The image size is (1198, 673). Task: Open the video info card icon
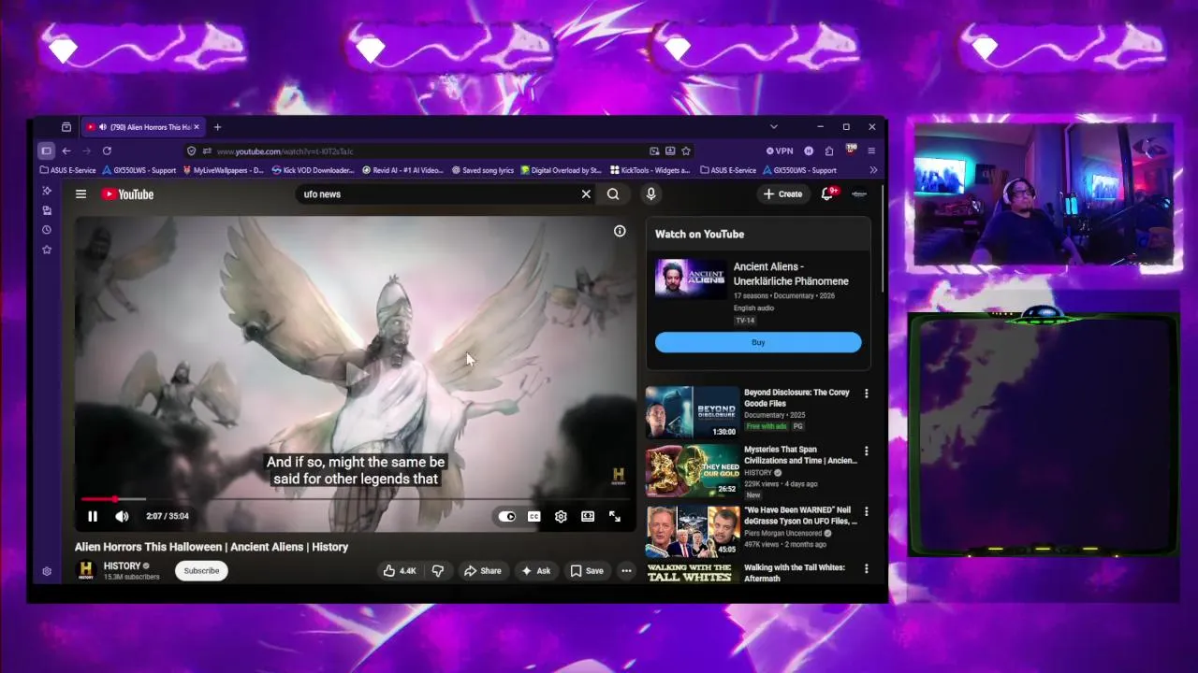coord(620,231)
